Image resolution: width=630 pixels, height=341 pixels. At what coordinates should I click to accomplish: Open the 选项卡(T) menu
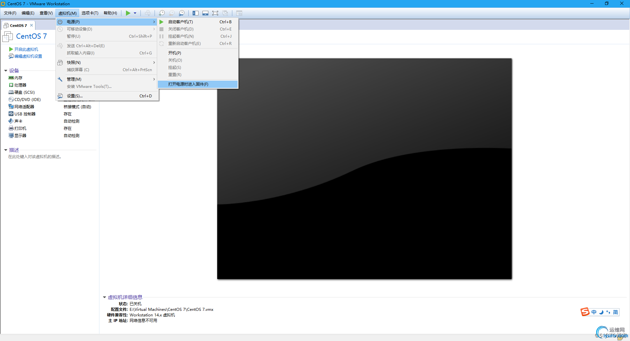tap(90, 13)
